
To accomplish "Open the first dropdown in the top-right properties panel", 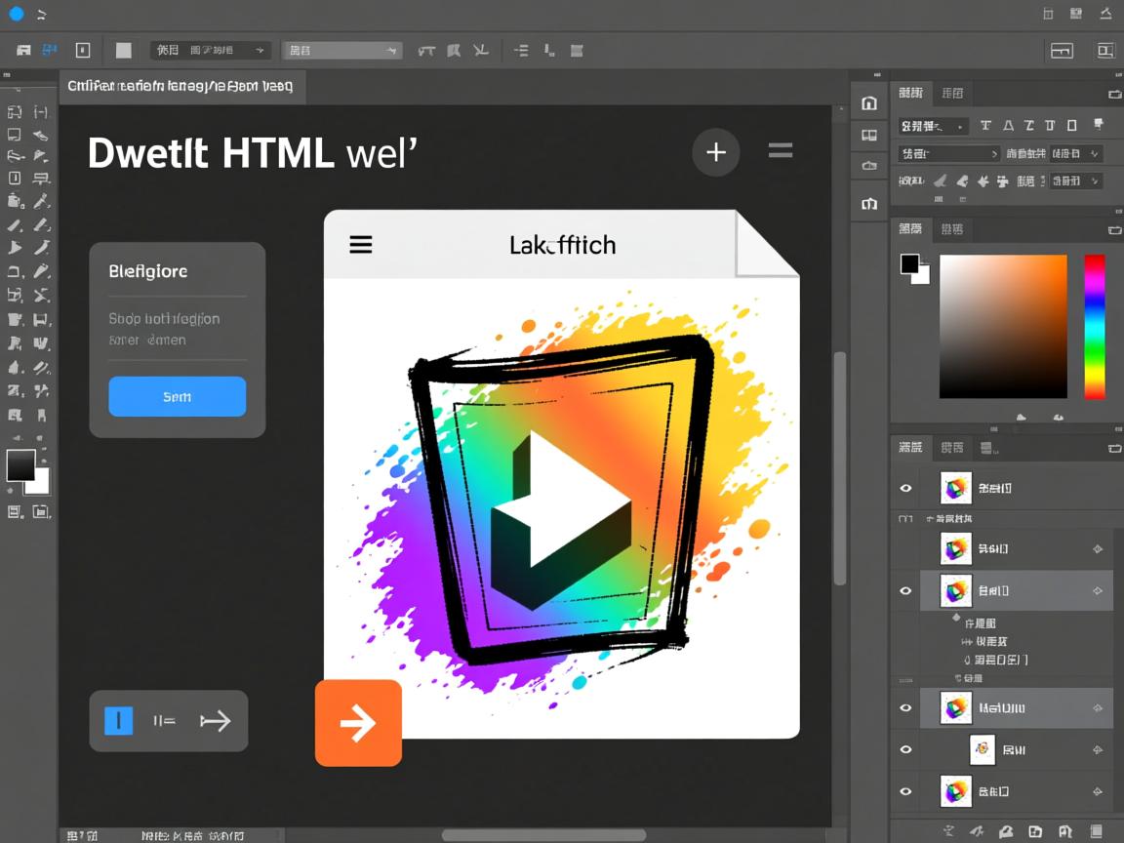I will tap(933, 126).
